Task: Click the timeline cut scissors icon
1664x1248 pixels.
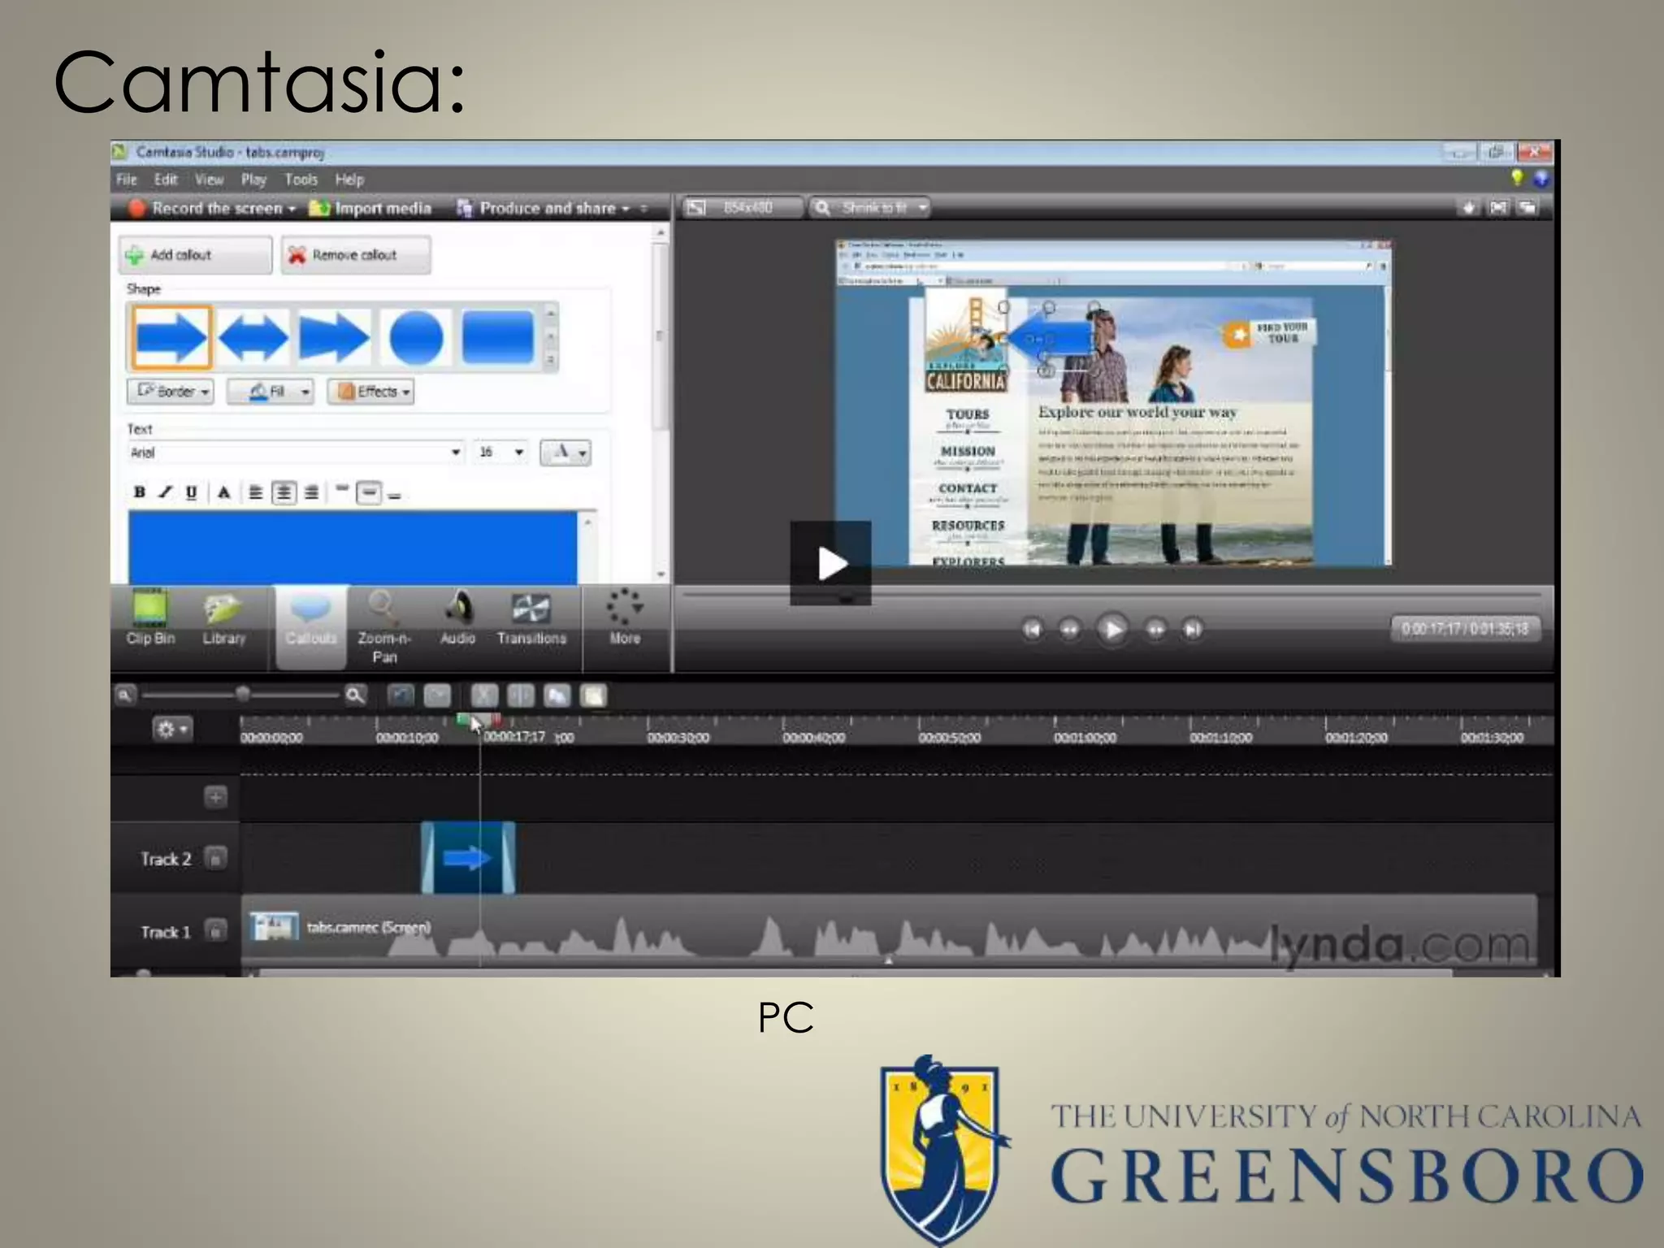Action: [484, 695]
